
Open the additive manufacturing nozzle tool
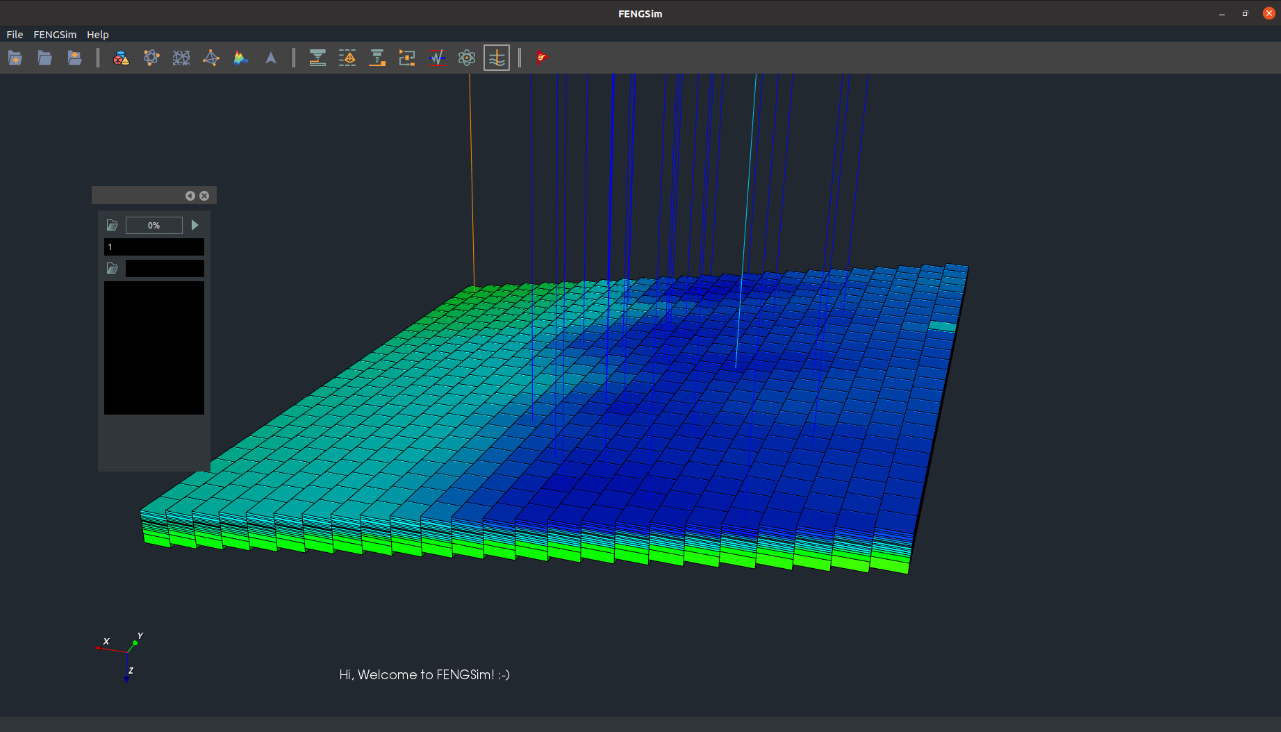pyautogui.click(x=317, y=58)
